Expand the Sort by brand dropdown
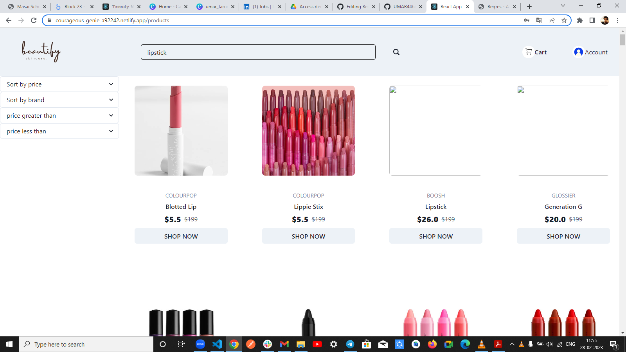626x352 pixels. [x=59, y=100]
